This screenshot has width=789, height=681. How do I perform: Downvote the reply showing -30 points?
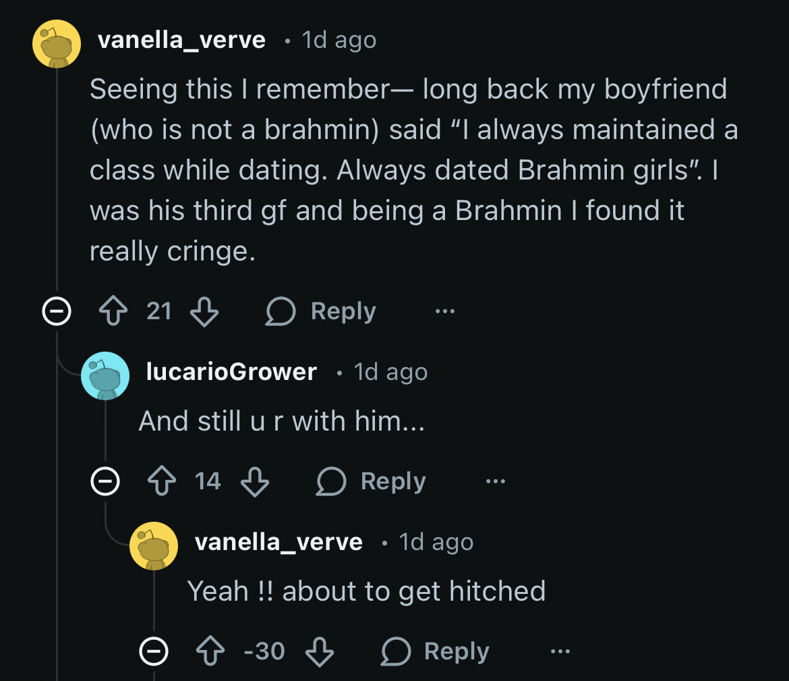(319, 652)
